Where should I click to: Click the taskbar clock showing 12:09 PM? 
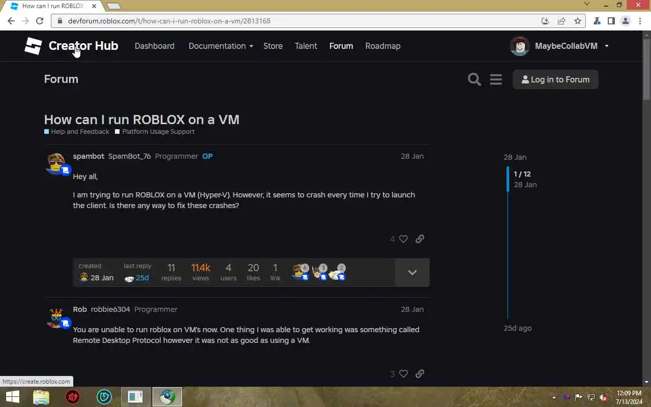tap(629, 397)
